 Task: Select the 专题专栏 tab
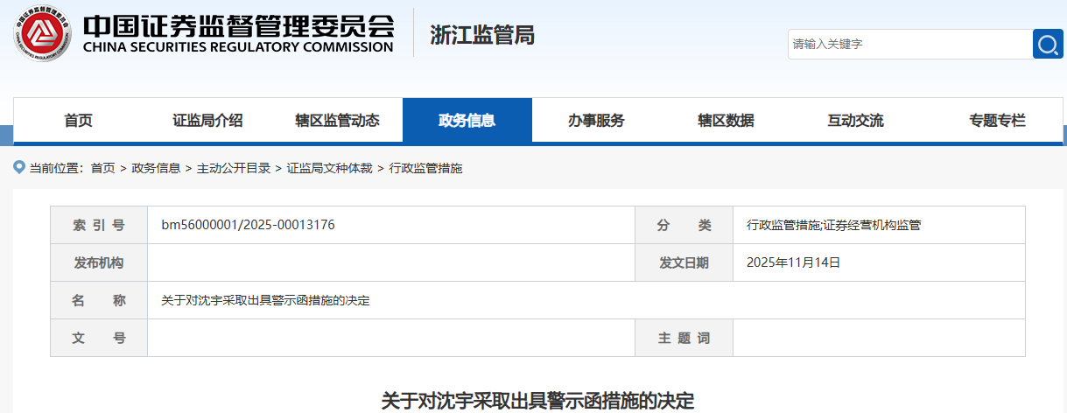[997, 121]
